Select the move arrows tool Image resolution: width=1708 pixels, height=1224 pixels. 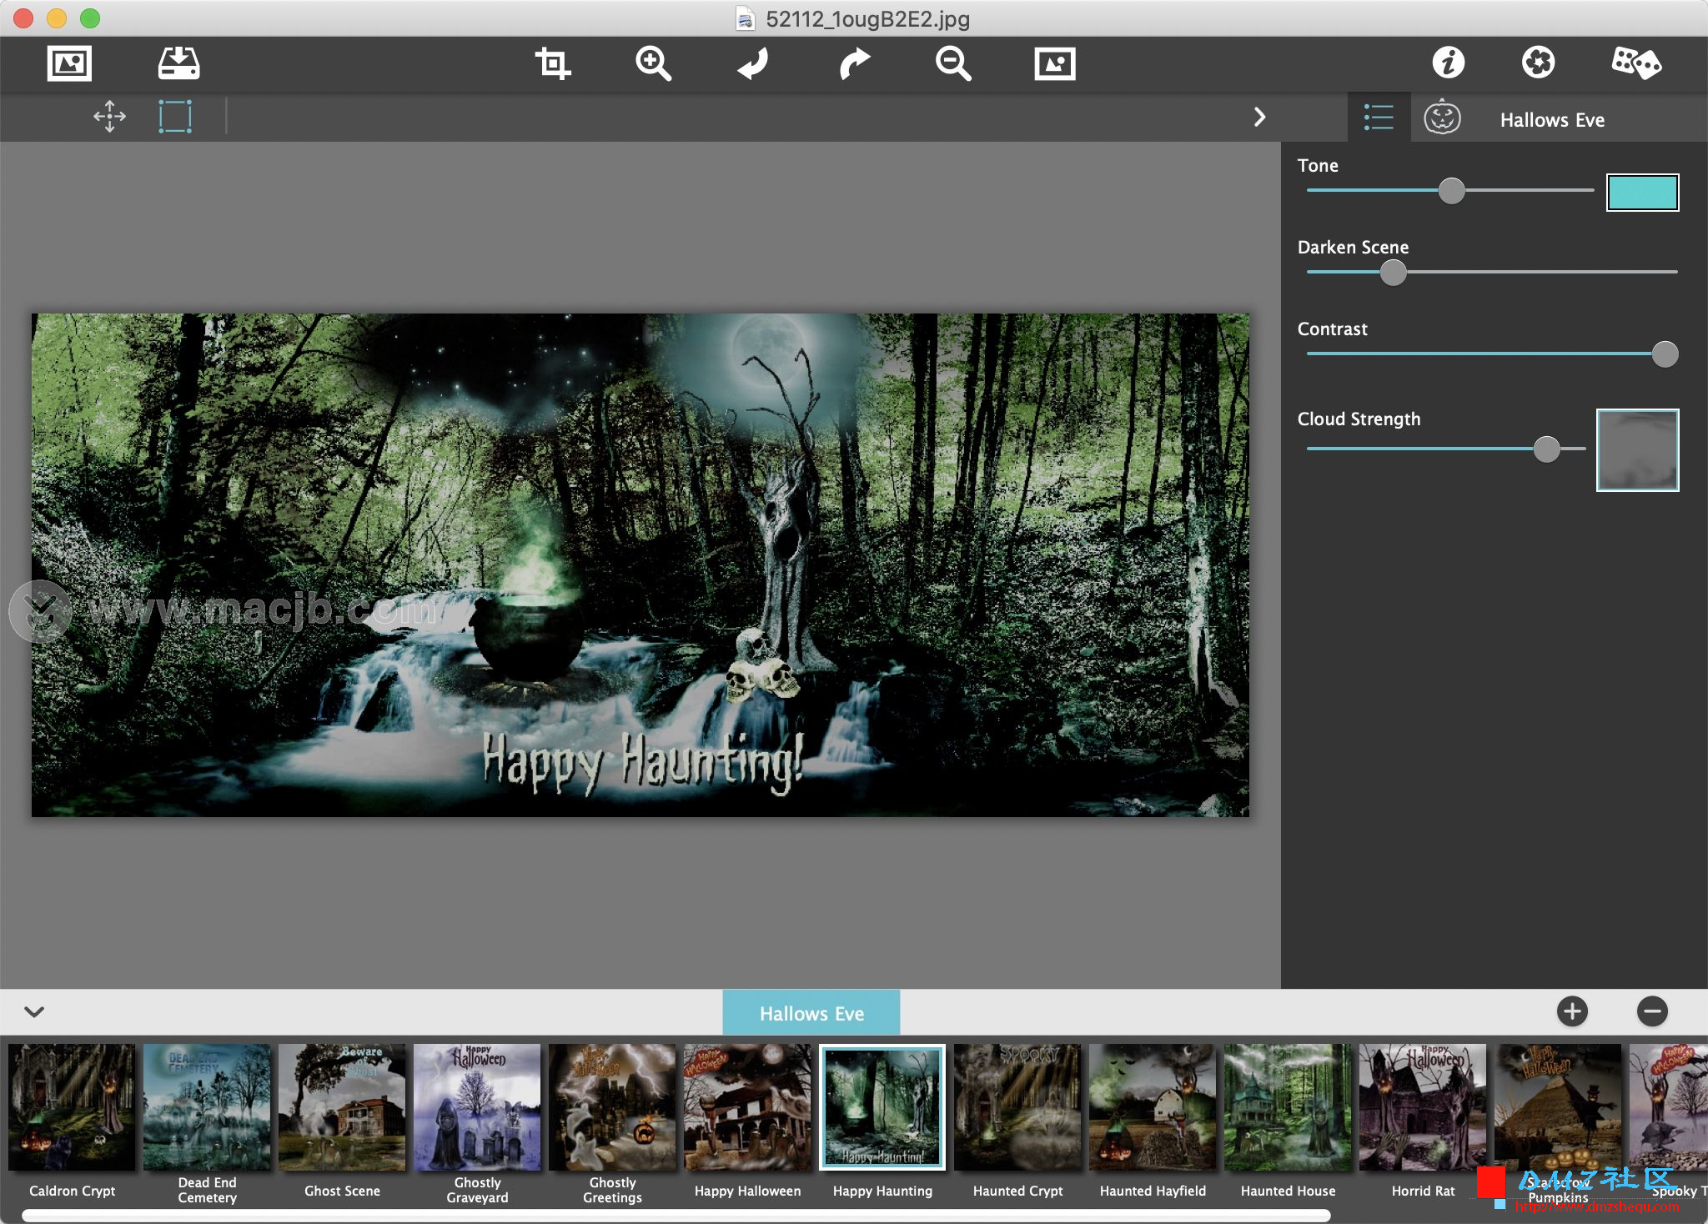(x=109, y=117)
